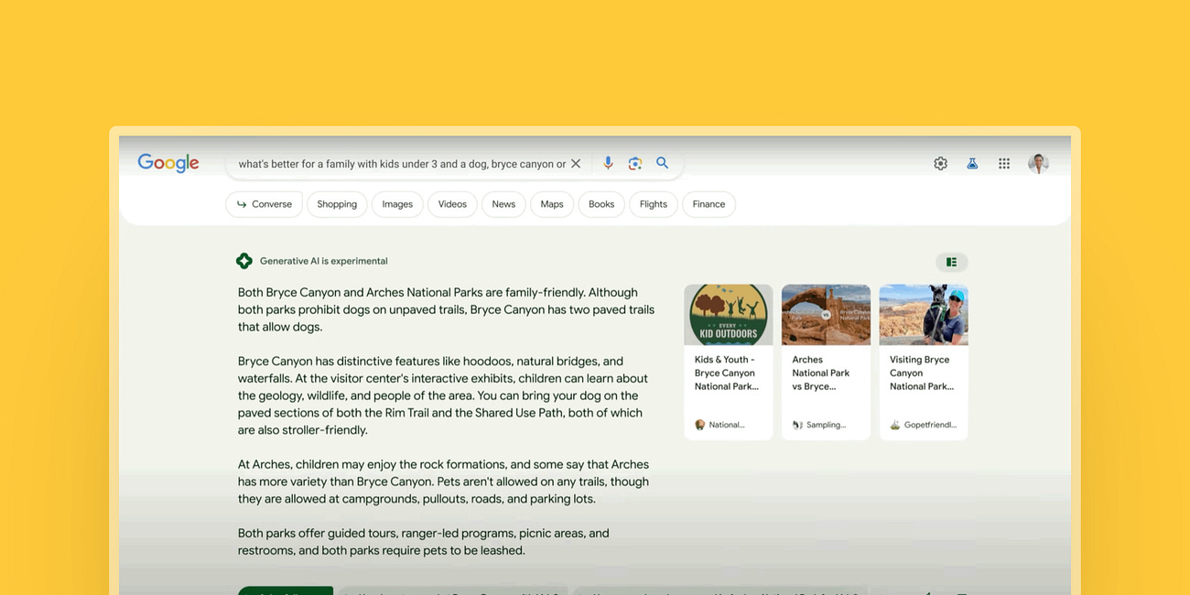Click paragraph starting 'Both Bryce Canyon and Arches'
Image resolution: width=1190 pixels, height=595 pixels.
[x=447, y=309]
